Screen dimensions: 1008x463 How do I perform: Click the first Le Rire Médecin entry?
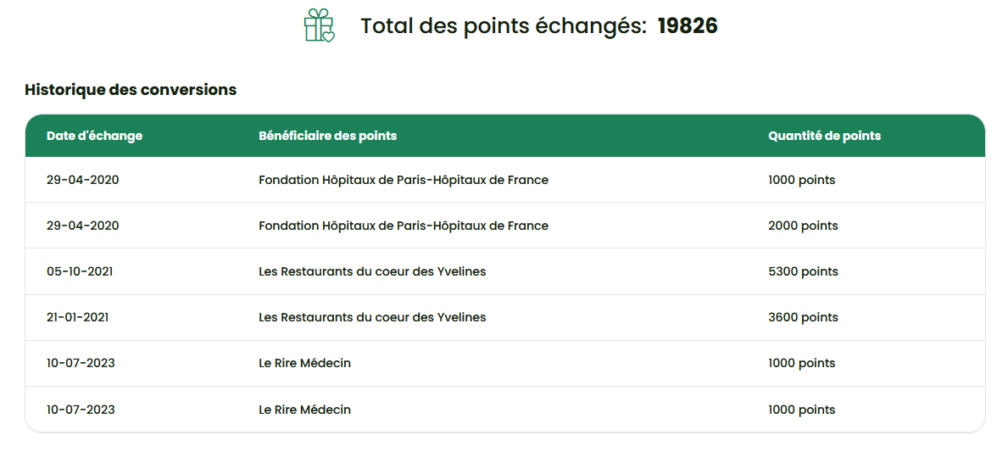click(304, 363)
